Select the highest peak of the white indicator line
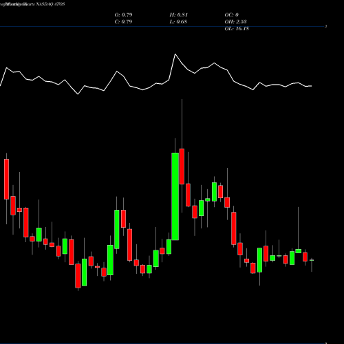344x344 pixels. pos(175,54)
